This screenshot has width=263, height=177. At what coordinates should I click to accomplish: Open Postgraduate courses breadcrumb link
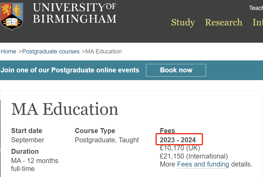pyautogui.click(x=51, y=51)
